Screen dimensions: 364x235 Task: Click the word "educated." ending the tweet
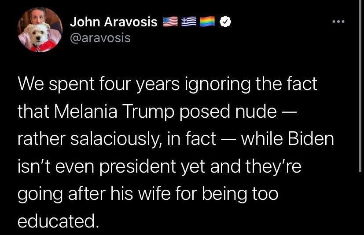pyautogui.click(x=57, y=221)
